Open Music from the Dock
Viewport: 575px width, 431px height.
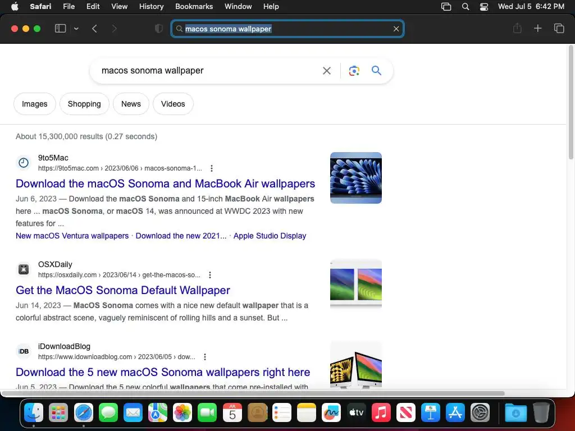(x=381, y=412)
